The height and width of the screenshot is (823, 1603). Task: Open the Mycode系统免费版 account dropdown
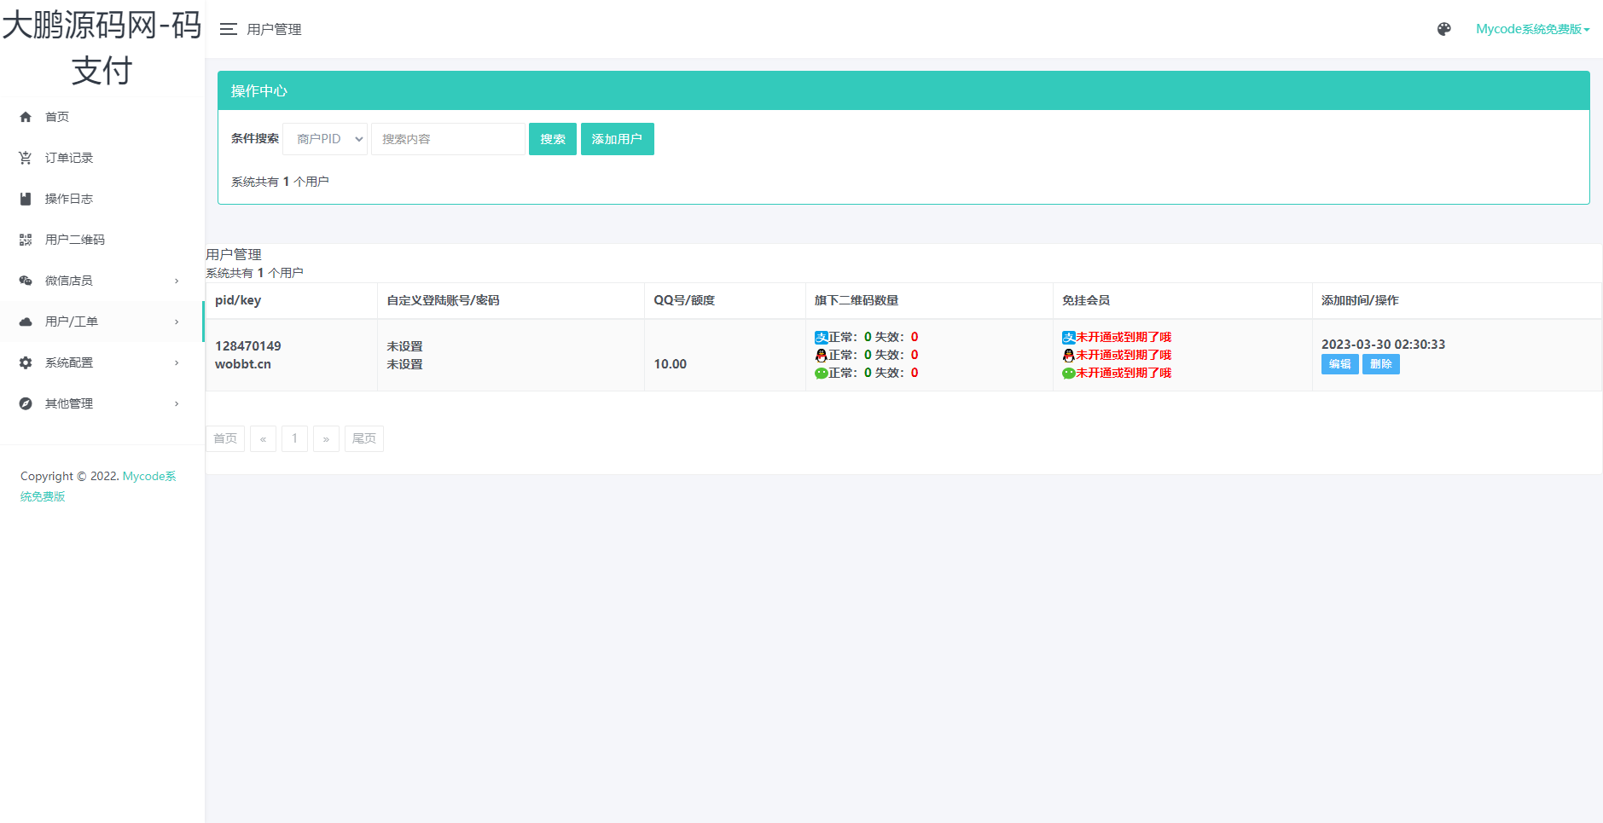point(1533,28)
